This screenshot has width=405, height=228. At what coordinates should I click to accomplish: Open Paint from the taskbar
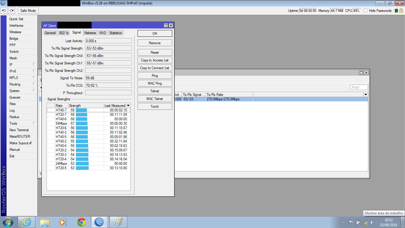(x=118, y=222)
